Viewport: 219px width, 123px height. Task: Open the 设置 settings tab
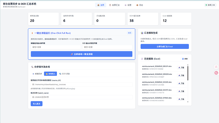[x=128, y=5]
